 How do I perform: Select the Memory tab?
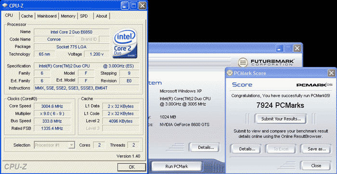[x=68, y=16]
